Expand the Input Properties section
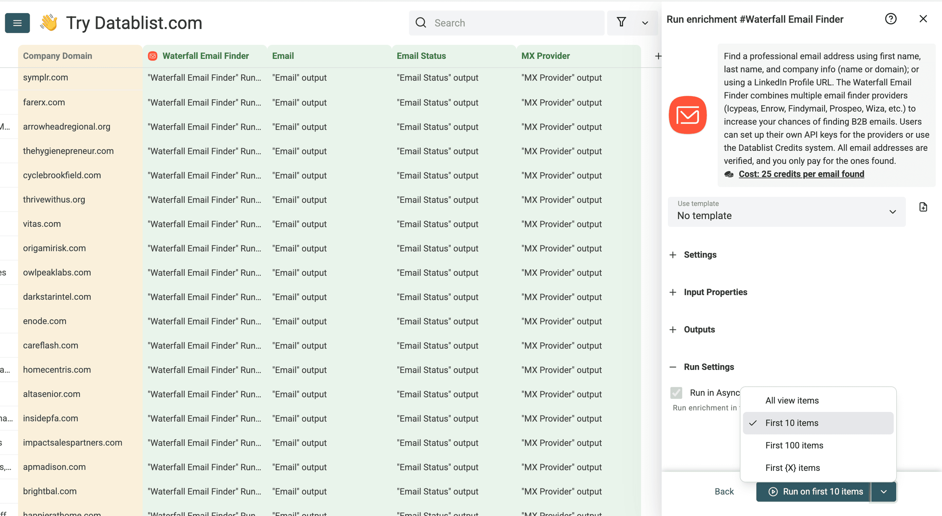 (708, 292)
